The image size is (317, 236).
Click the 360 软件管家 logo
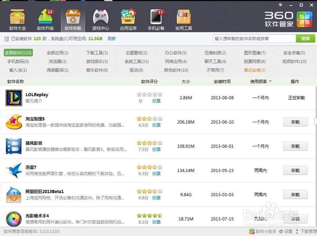point(288,19)
